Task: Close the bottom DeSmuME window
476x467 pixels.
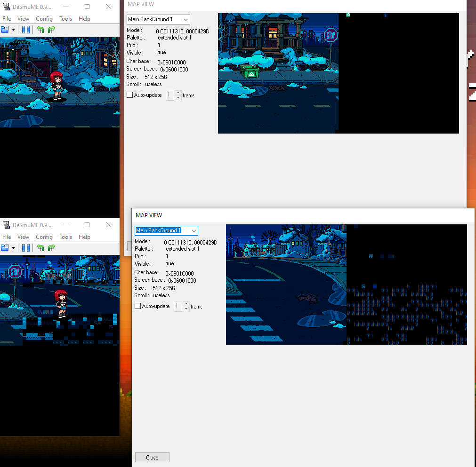Action: tap(109, 225)
